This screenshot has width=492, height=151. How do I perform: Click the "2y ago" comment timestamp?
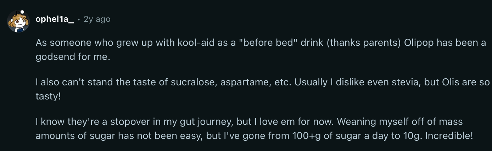[x=97, y=19]
